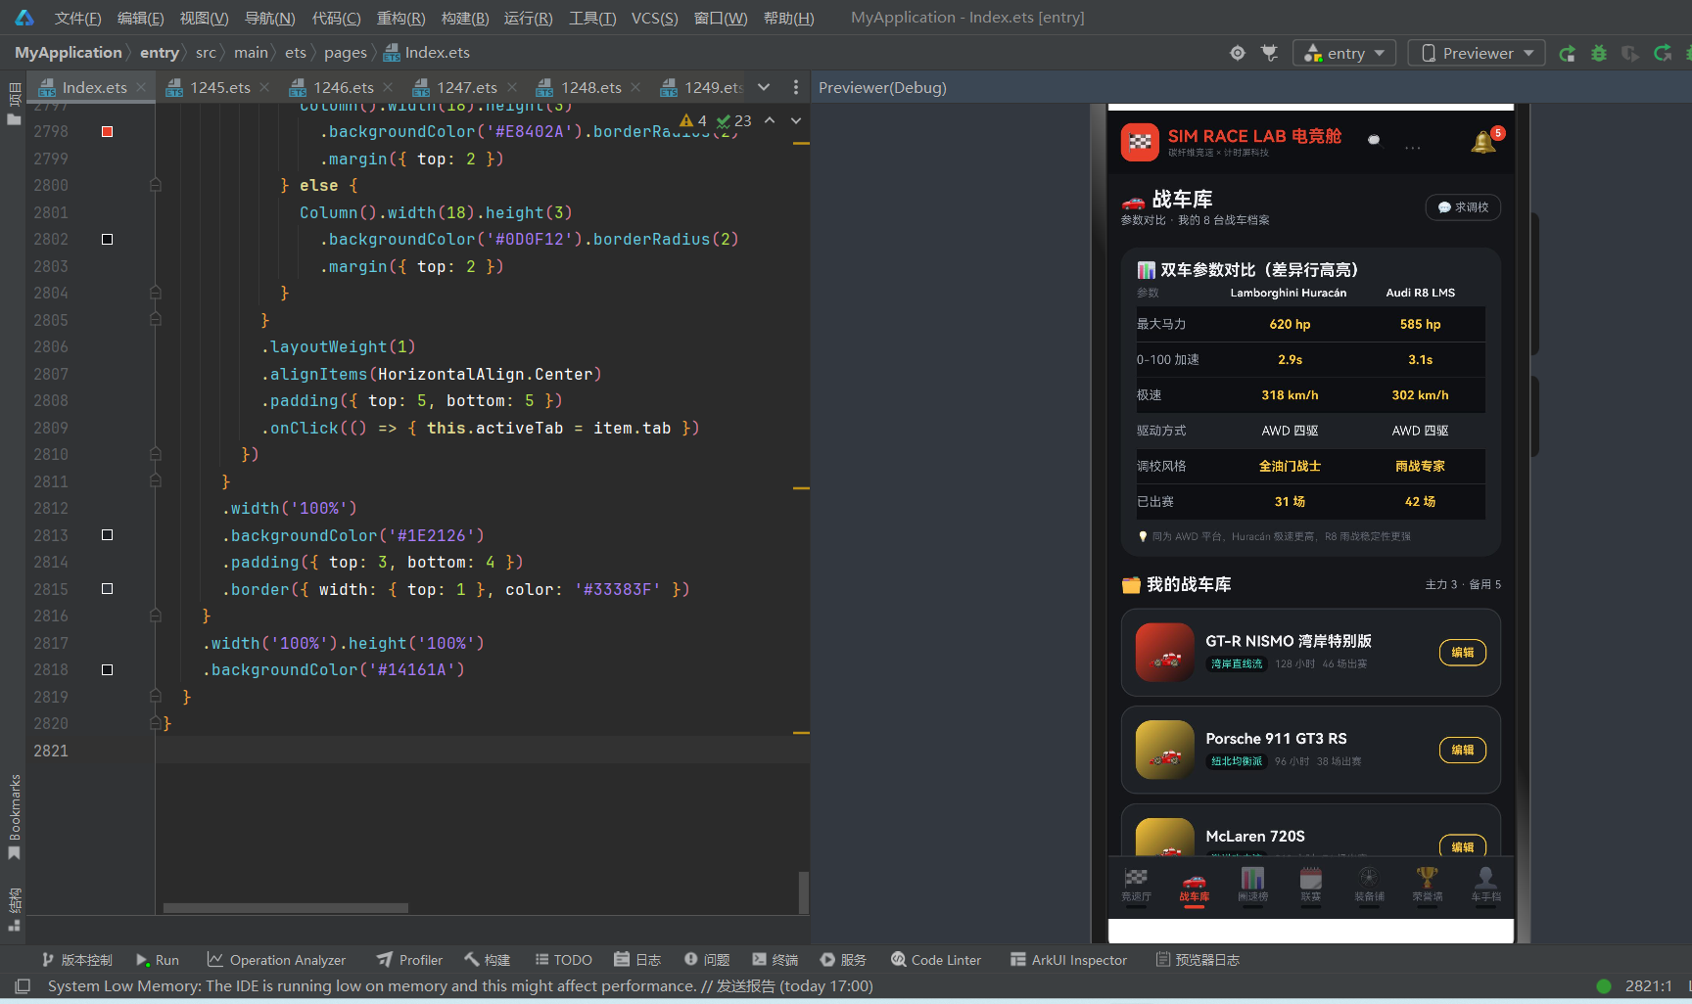Click the SIM RACE LAB red logo icon
The image size is (1692, 1004).
click(x=1140, y=142)
